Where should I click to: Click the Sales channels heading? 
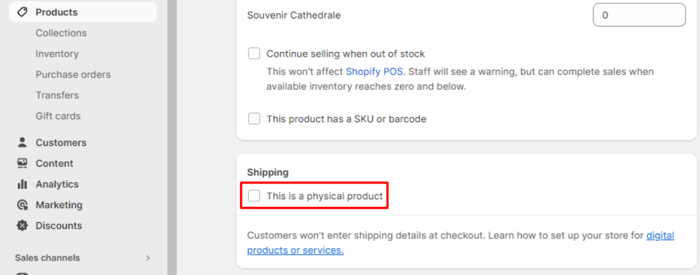47,258
